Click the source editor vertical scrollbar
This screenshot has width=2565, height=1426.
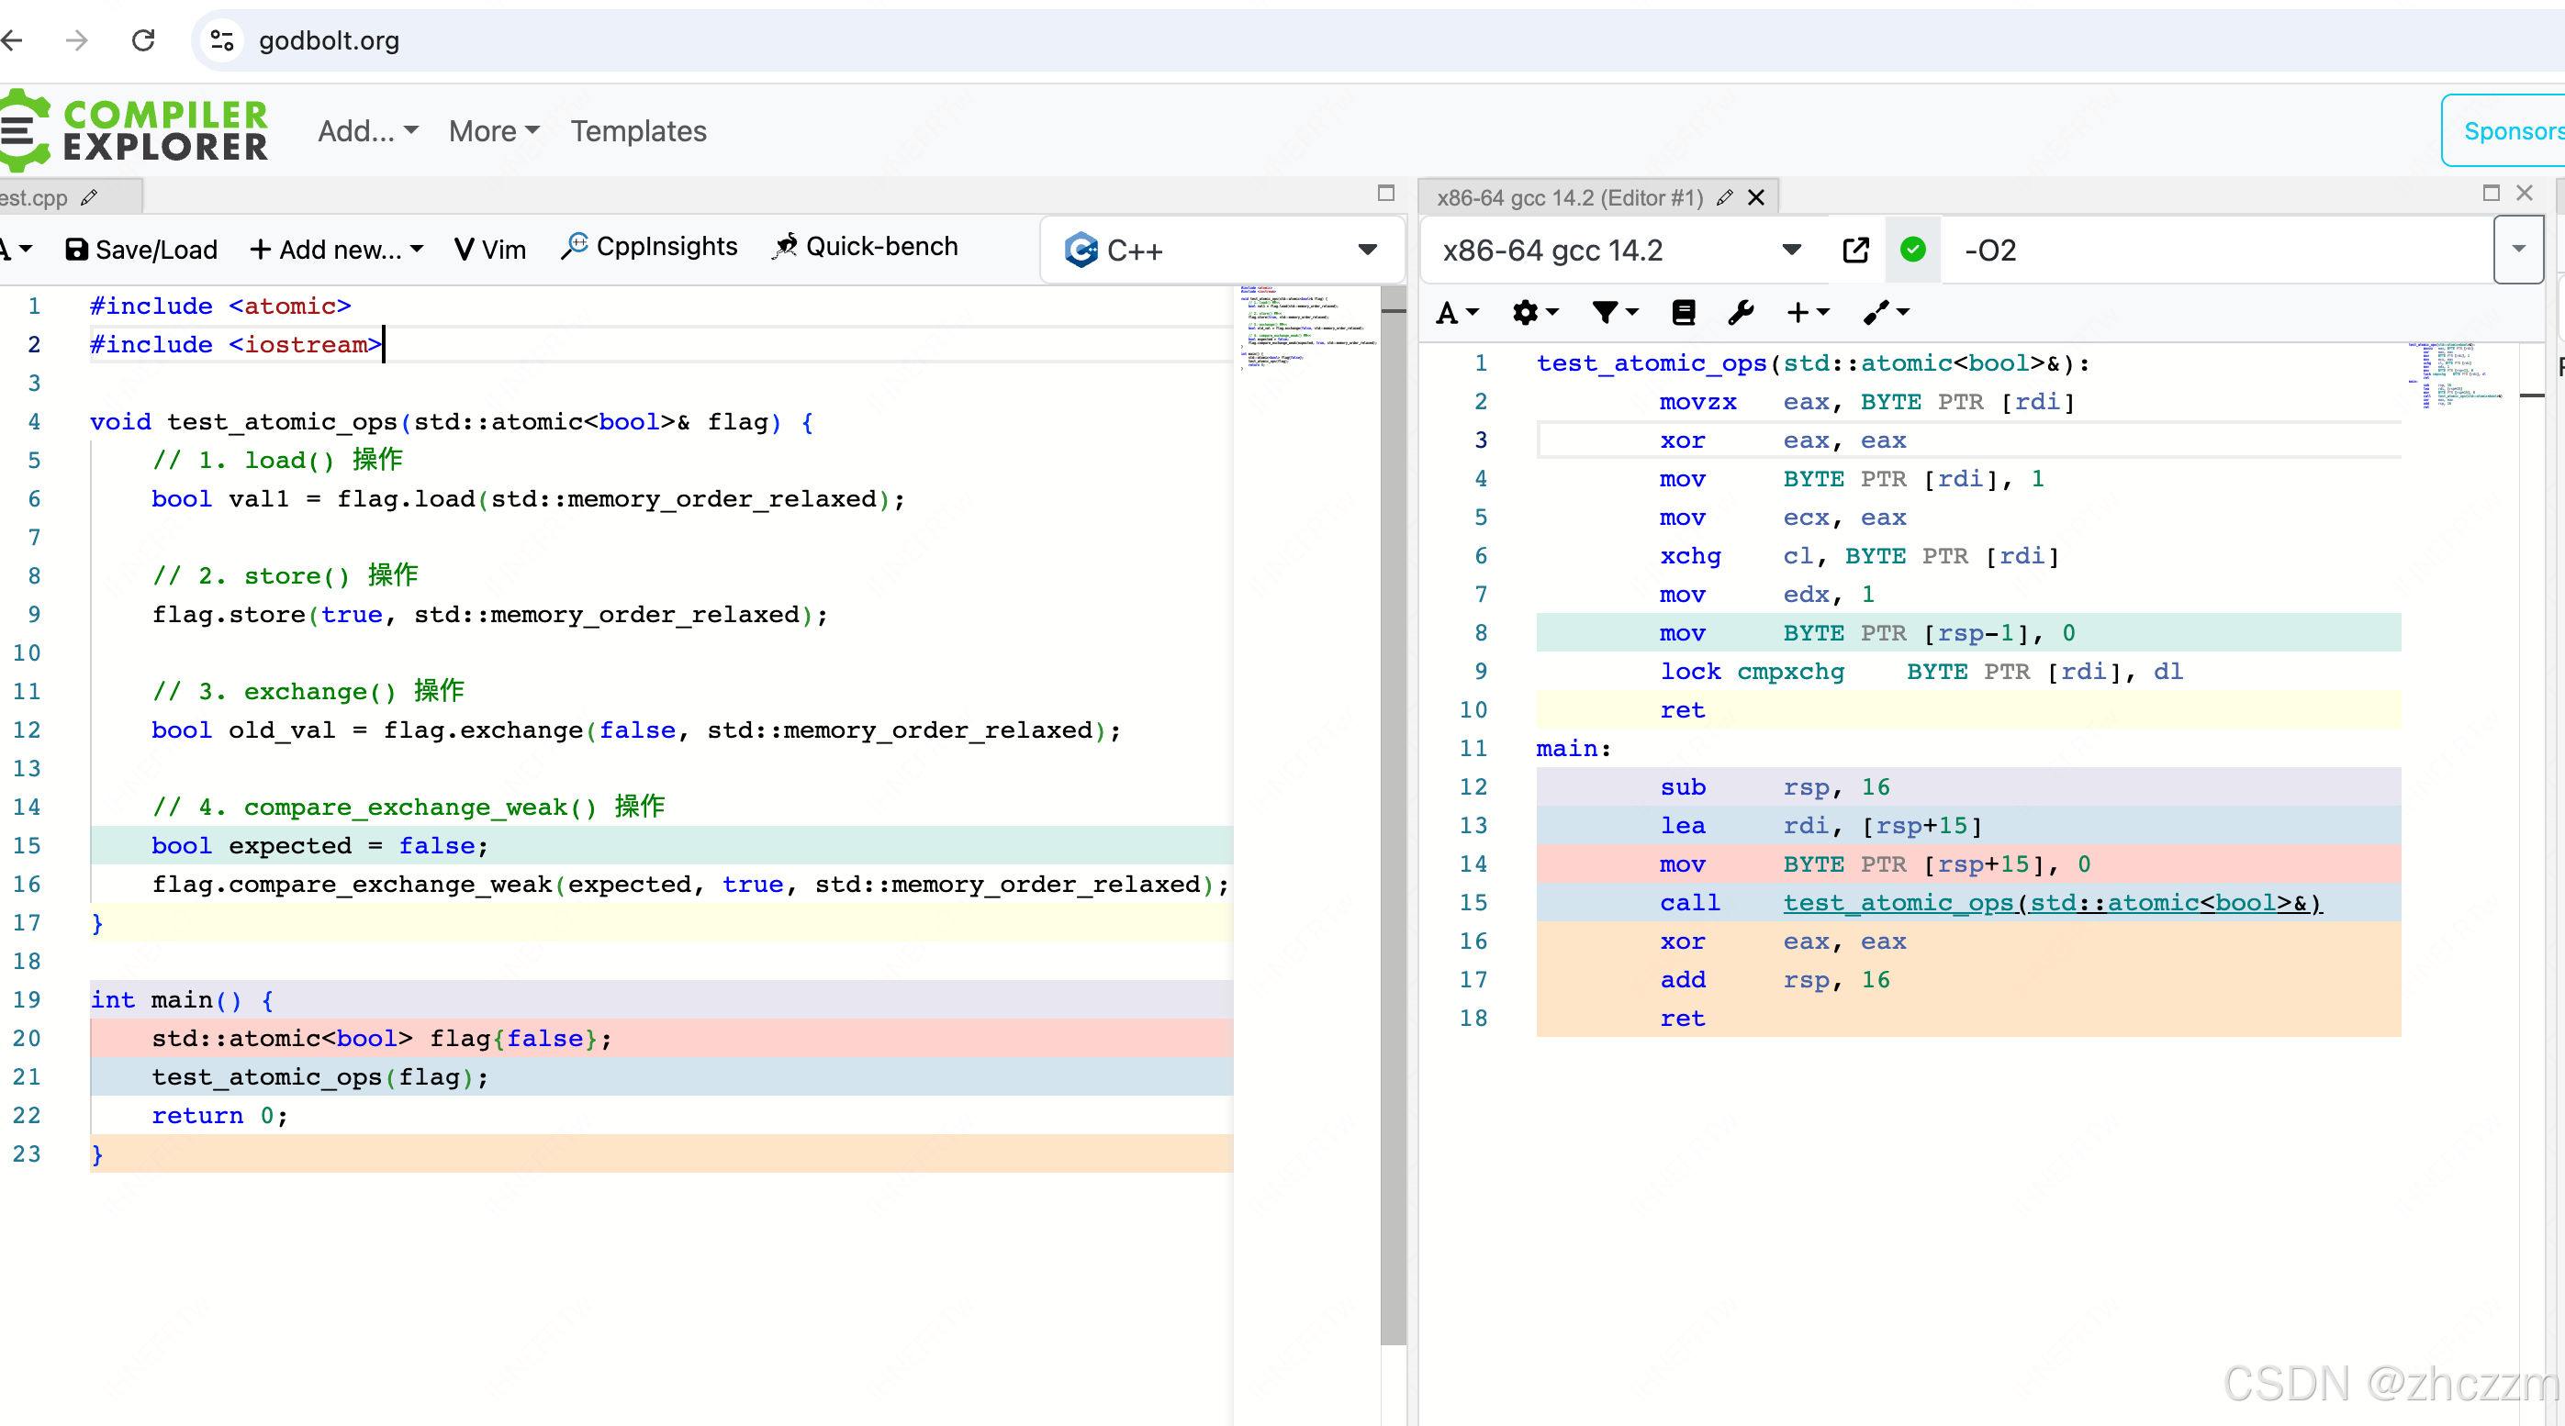coord(1392,797)
